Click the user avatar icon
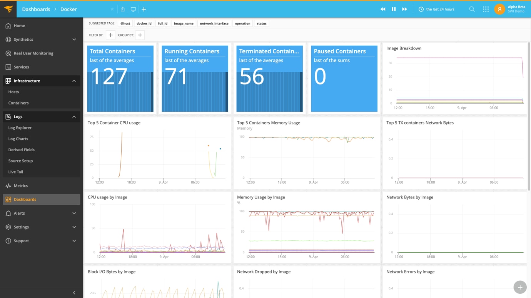The width and height of the screenshot is (531, 298). (x=499, y=9)
